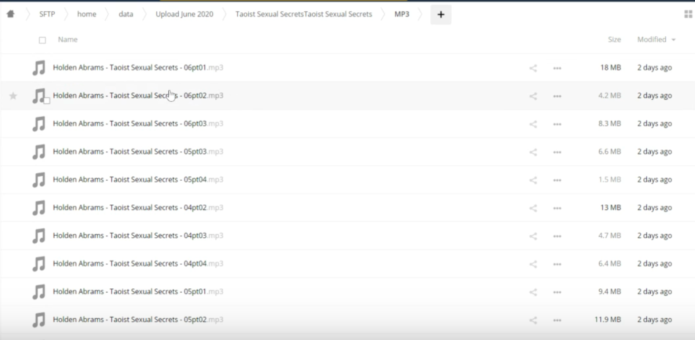The width and height of the screenshot is (695, 340).
Task: Click the plus New button
Action: 441,14
